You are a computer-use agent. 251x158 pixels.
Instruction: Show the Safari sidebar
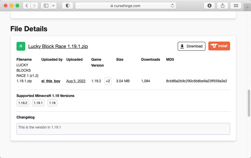[46, 6]
